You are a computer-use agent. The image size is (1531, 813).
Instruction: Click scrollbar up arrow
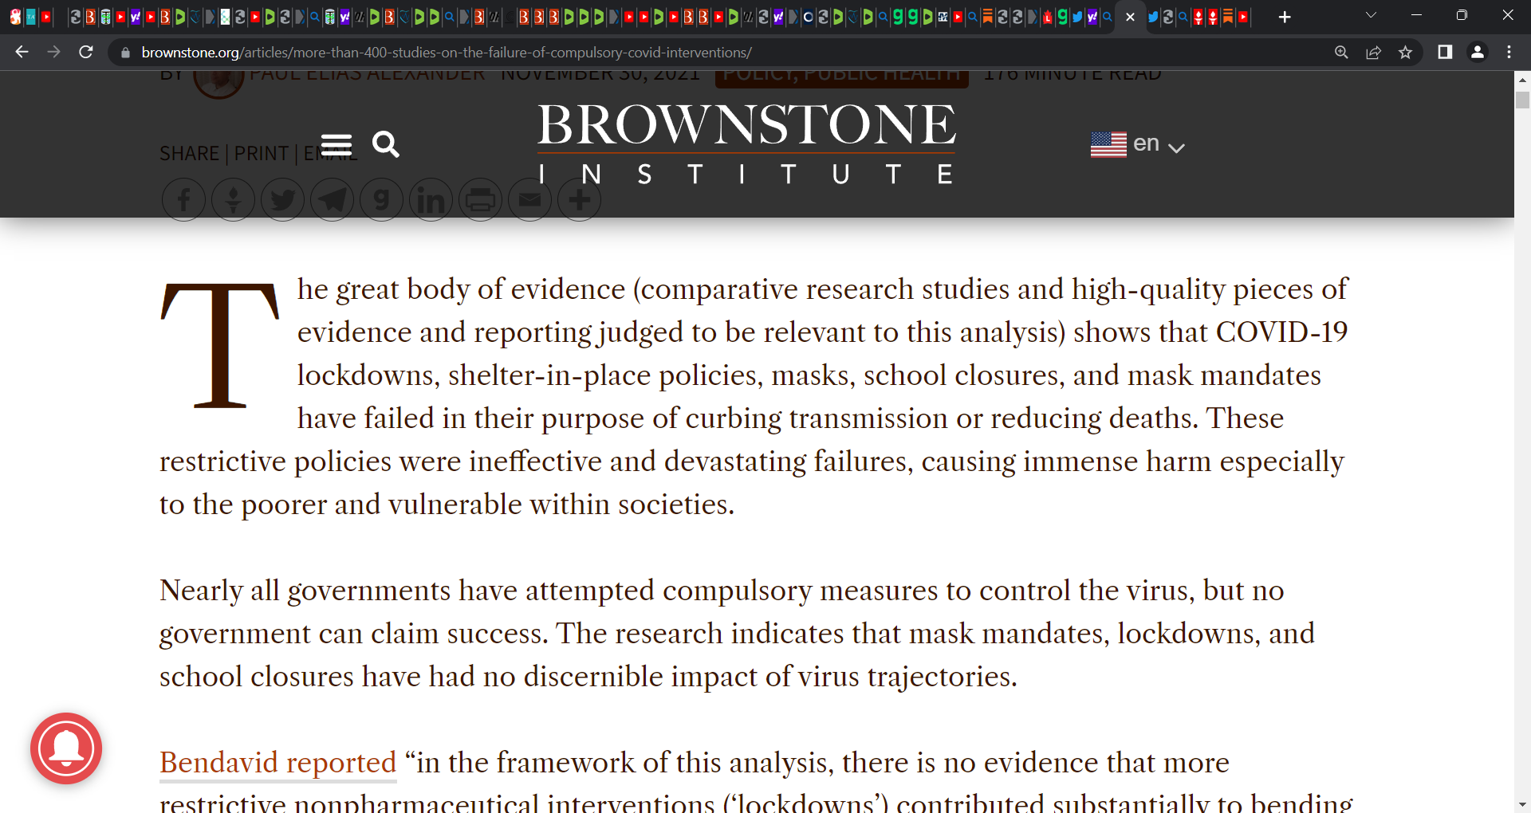click(1522, 80)
